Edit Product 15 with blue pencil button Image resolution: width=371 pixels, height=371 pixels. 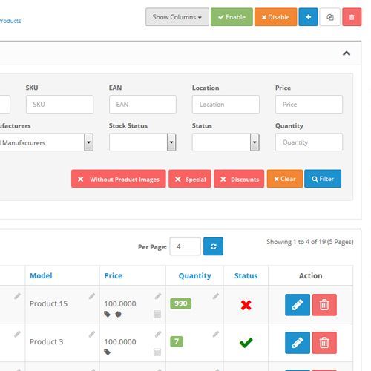click(298, 305)
